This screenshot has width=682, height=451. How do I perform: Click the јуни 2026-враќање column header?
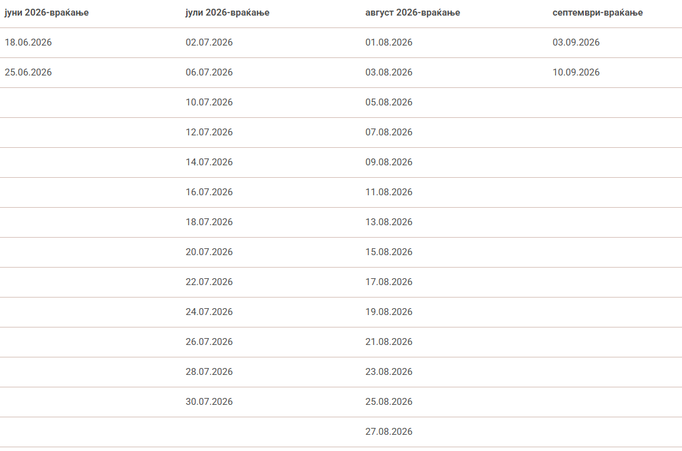(x=46, y=12)
